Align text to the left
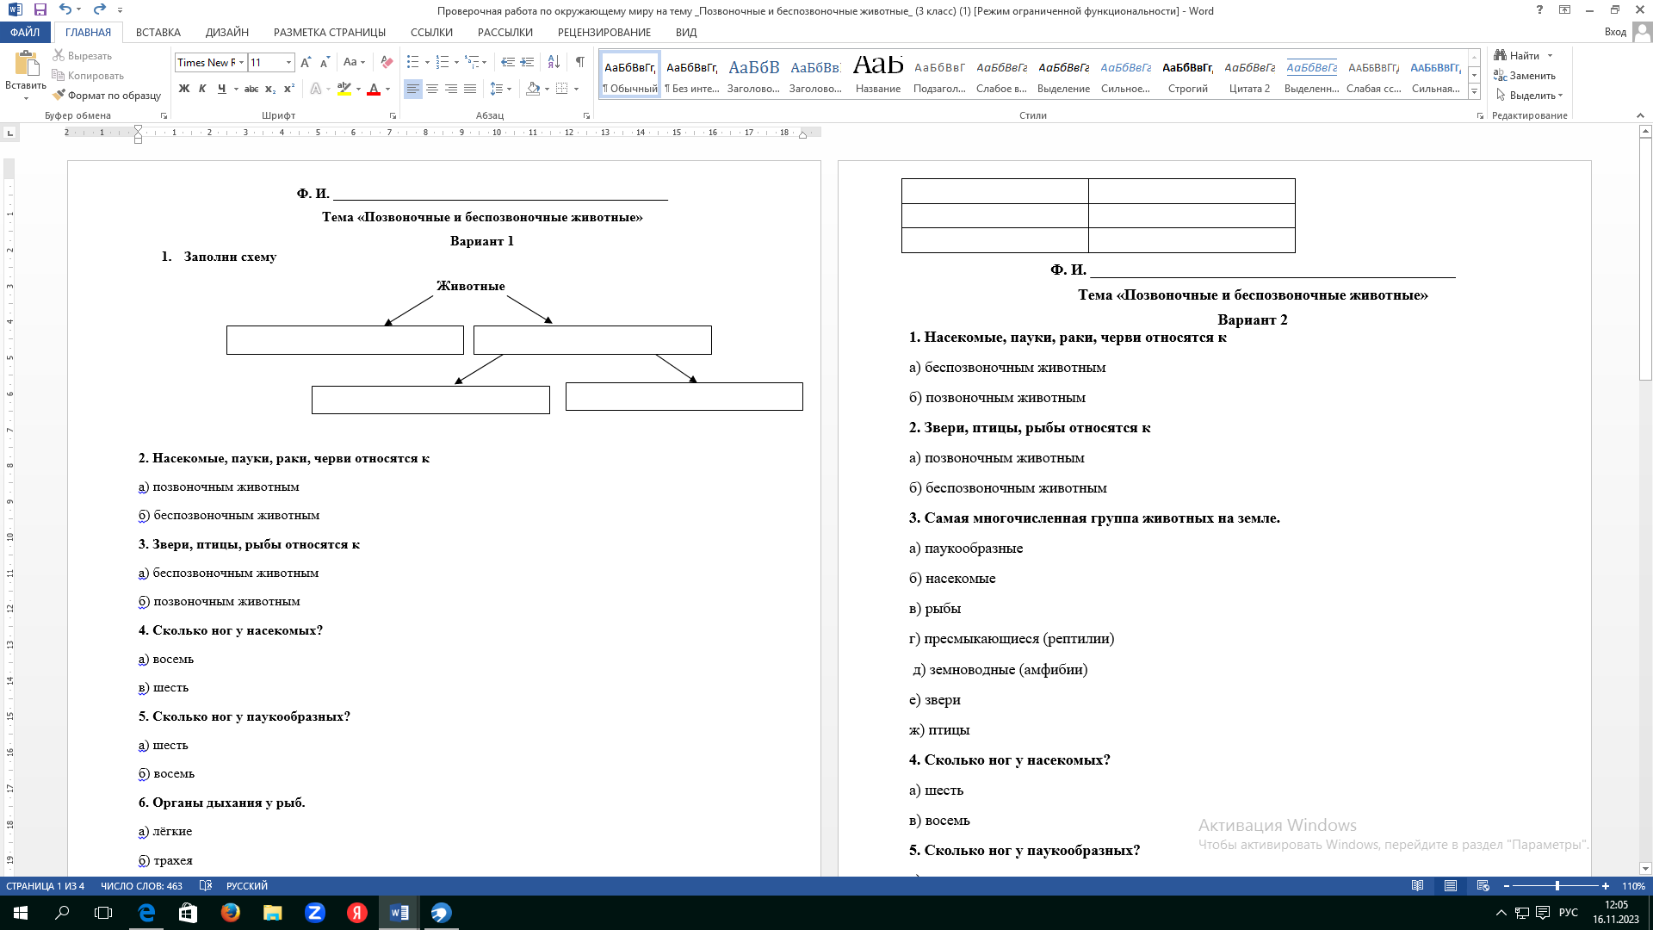The width and height of the screenshot is (1653, 930). click(x=413, y=89)
